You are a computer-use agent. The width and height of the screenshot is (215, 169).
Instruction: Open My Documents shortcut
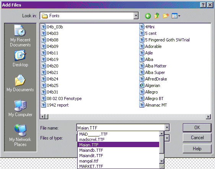[20, 83]
